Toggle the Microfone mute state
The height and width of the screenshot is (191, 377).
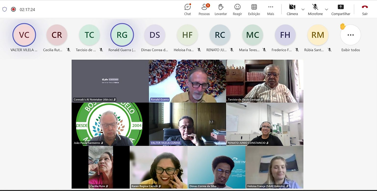315,10
